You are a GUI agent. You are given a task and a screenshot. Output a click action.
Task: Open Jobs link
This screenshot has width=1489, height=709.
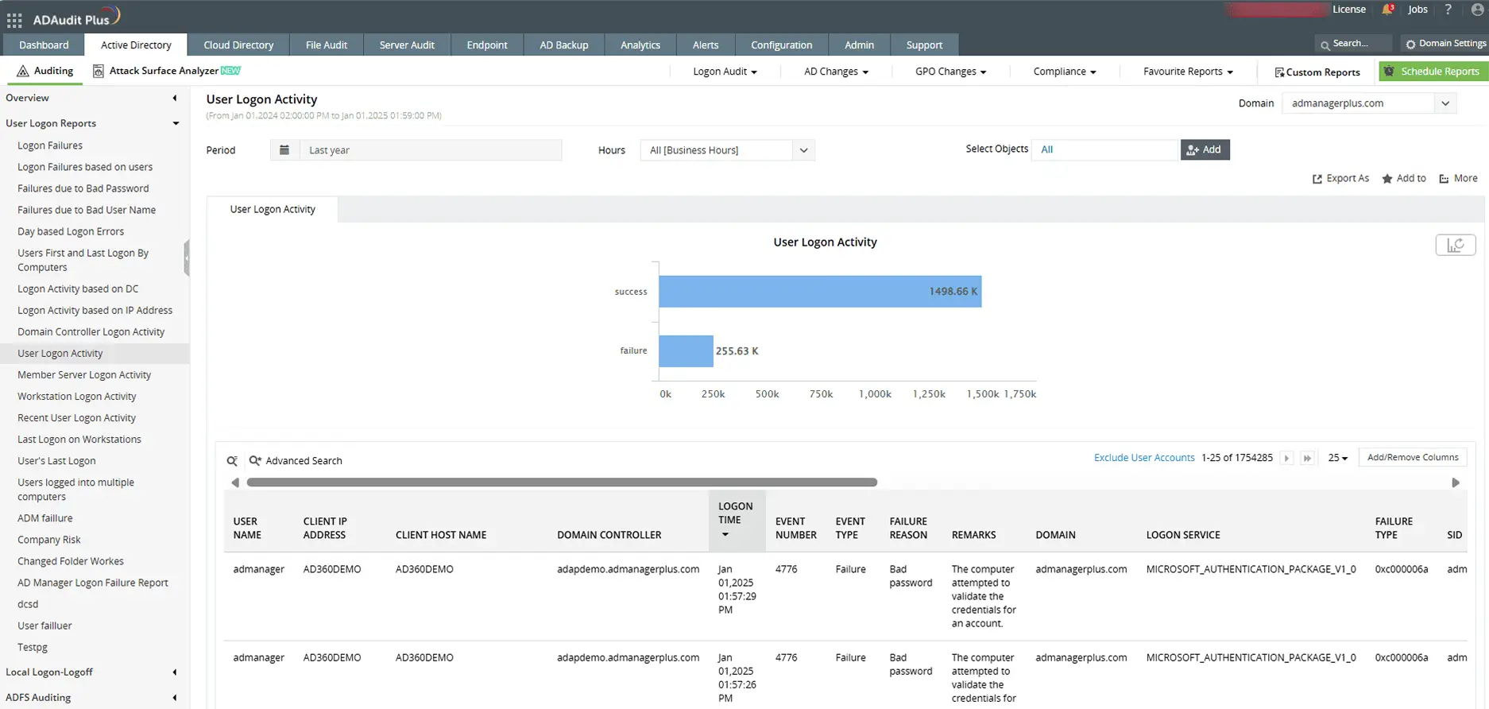click(x=1417, y=10)
